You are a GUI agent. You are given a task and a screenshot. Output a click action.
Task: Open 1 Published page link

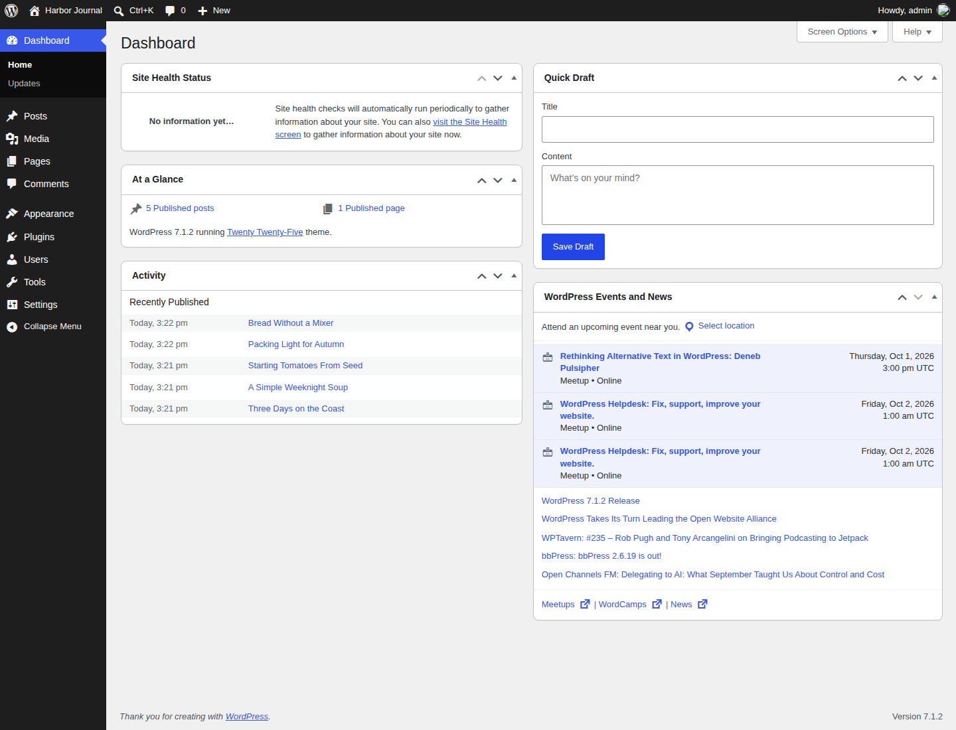pyautogui.click(x=371, y=208)
